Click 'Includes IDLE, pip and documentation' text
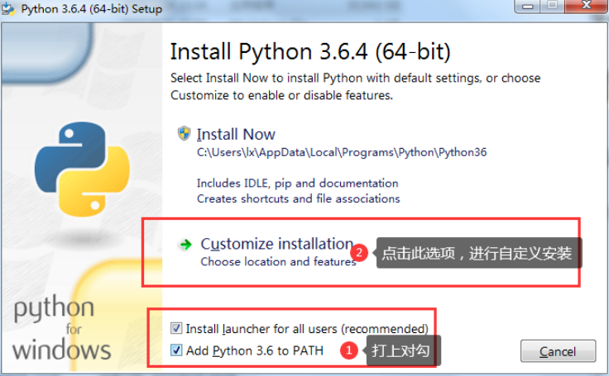 (x=298, y=183)
